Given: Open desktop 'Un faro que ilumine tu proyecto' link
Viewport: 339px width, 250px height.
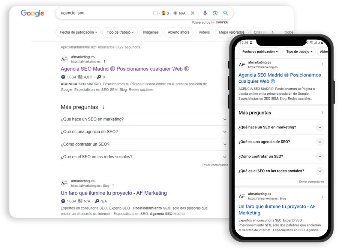Looking at the screenshot, I should click(114, 193).
